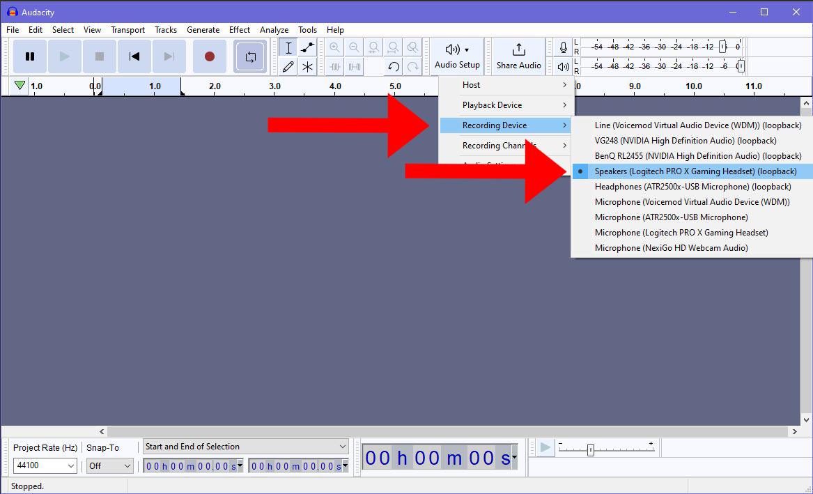Viewport: 813px width, 494px height.
Task: Choose Microphone NexiGo HD Webcam Audio
Action: click(692, 248)
